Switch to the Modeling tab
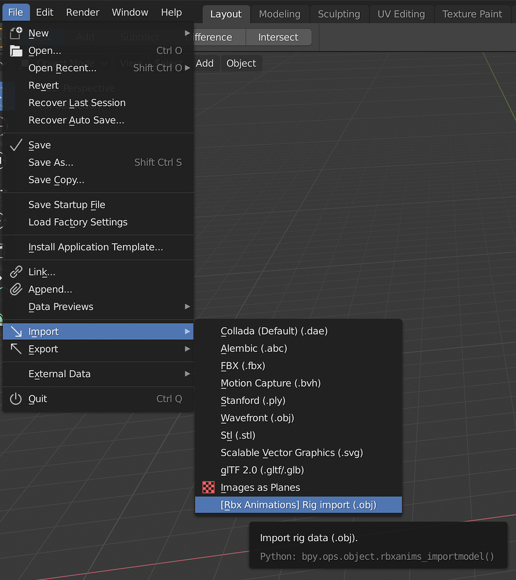This screenshot has height=580, width=516. pos(279,14)
